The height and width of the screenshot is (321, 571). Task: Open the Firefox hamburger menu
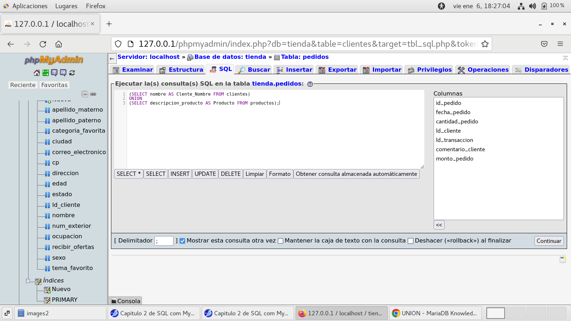560,44
